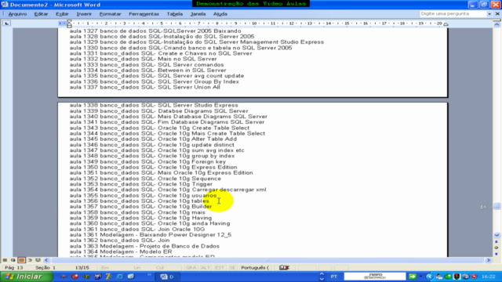Click the PT language bar indicator
This screenshot has width=502, height=282.
pyautogui.click(x=334, y=277)
